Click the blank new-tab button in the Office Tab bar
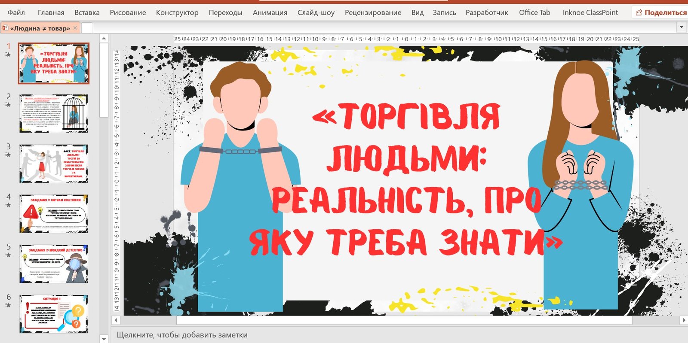This screenshot has height=343, width=688. 87,28
